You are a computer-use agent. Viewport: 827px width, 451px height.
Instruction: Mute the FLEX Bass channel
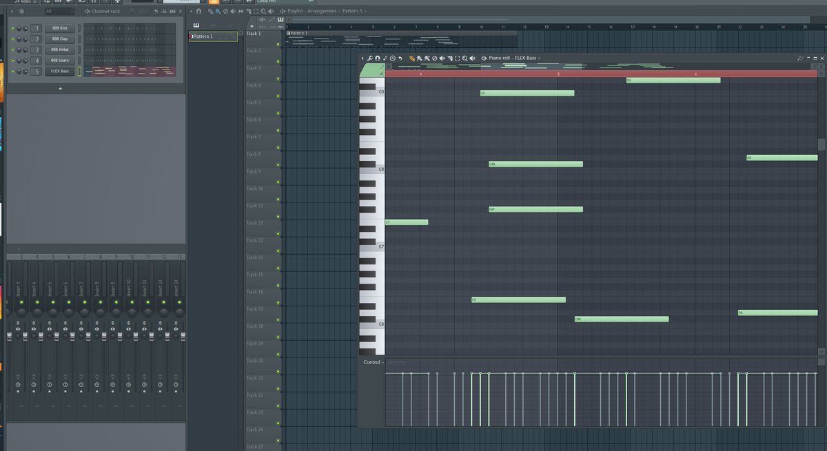[x=12, y=72]
